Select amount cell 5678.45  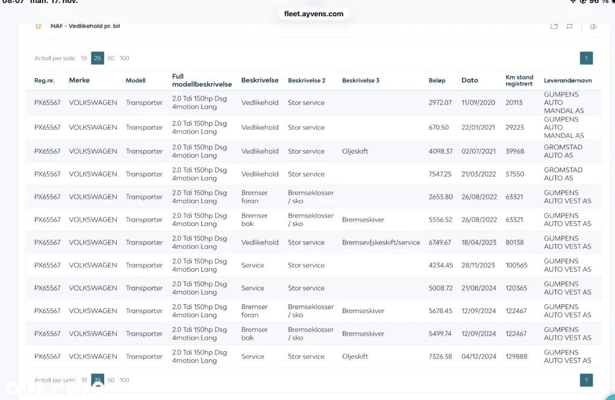coord(440,311)
